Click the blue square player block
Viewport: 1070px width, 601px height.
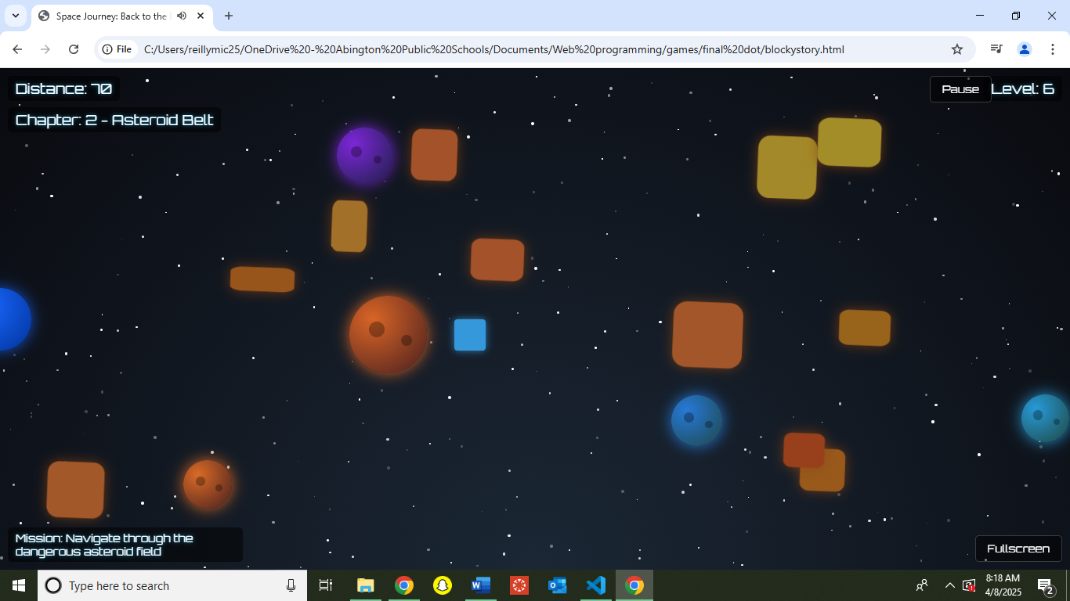point(470,335)
